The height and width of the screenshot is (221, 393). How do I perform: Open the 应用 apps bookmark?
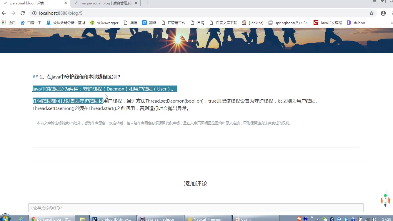click(9, 23)
